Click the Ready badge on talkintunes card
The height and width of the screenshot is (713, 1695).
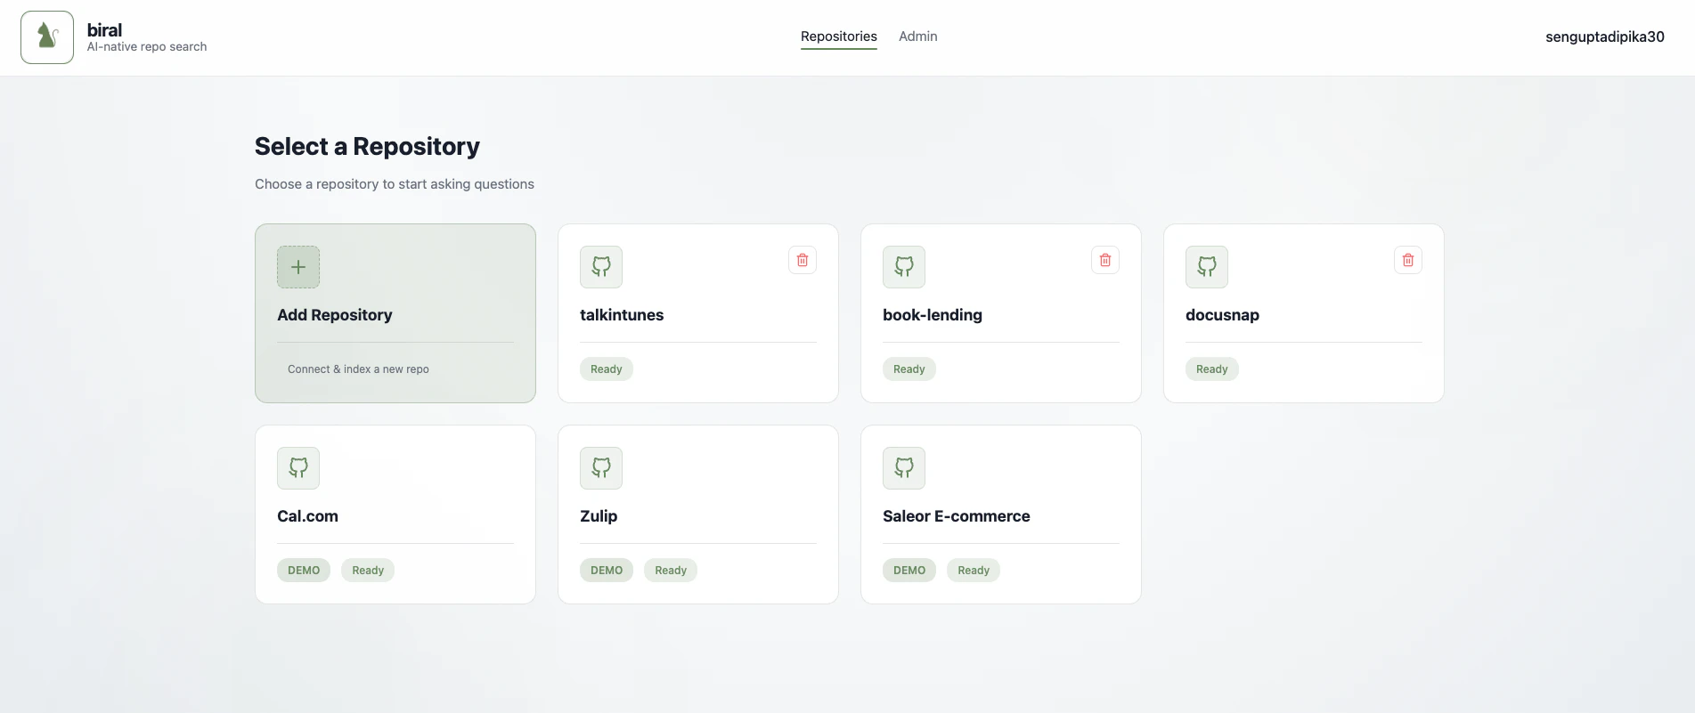[x=607, y=369]
